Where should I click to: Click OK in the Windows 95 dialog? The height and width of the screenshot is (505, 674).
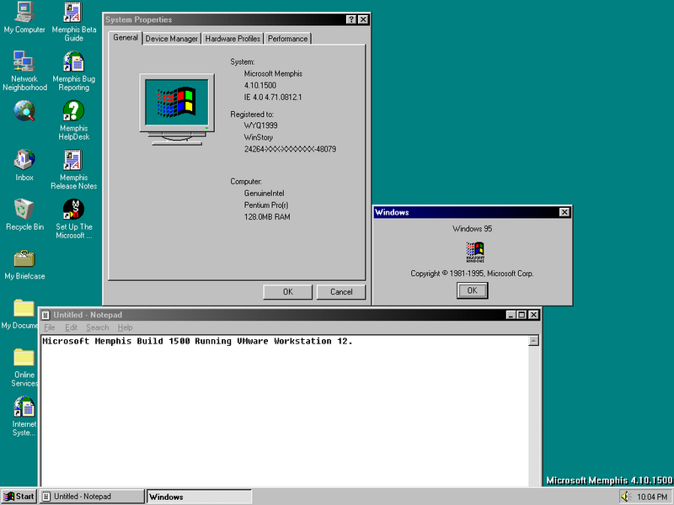[x=472, y=290]
